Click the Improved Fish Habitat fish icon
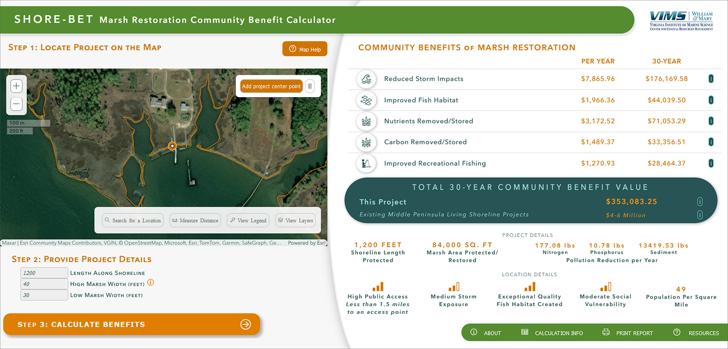The image size is (728, 349). tap(366, 100)
